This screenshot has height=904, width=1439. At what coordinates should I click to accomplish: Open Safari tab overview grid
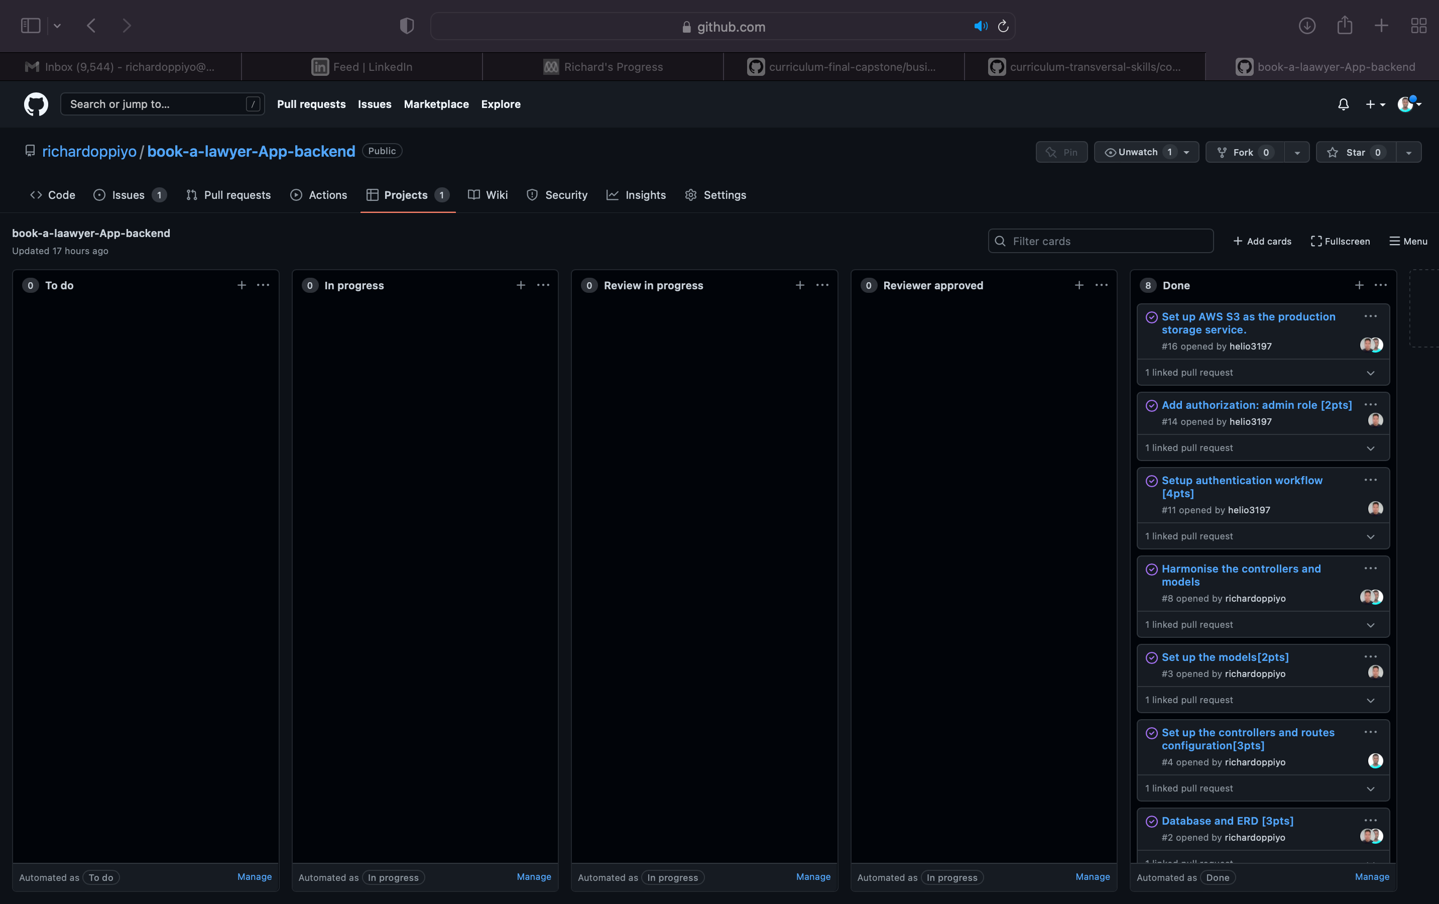1418,26
